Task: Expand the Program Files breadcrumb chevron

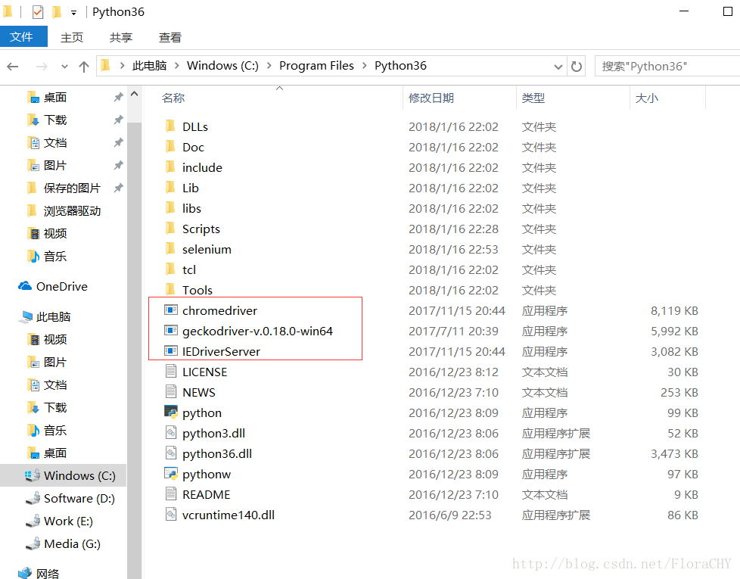Action: (x=365, y=66)
